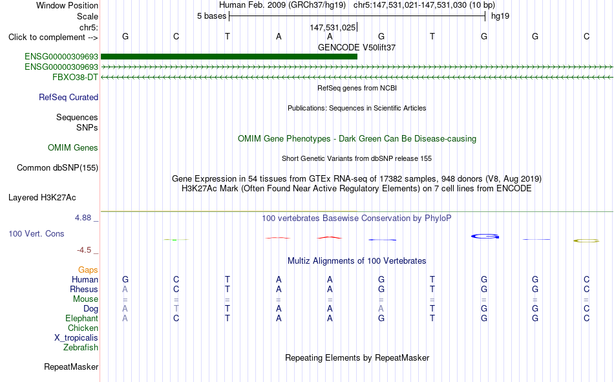Click the 'SNPs' track label
The height and width of the screenshot is (382, 614).
tap(87, 128)
